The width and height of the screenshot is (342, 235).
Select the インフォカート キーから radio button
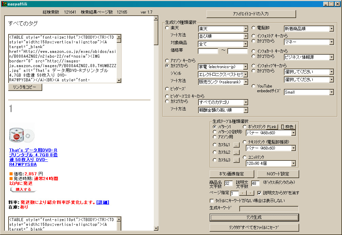(x=254, y=51)
